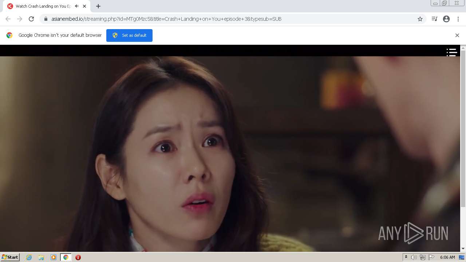Reload the streaming page
Image resolution: width=466 pixels, height=262 pixels.
pyautogui.click(x=31, y=19)
